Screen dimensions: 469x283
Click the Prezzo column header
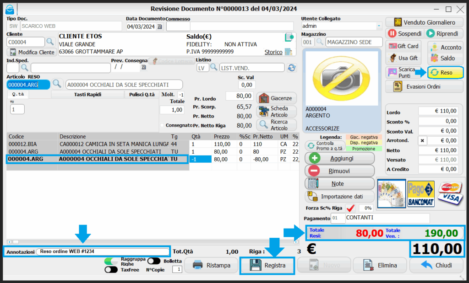coord(222,136)
